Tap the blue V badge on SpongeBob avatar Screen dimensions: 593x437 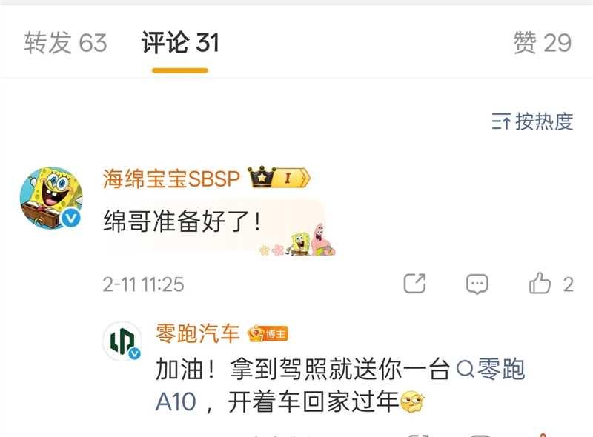pos(70,218)
